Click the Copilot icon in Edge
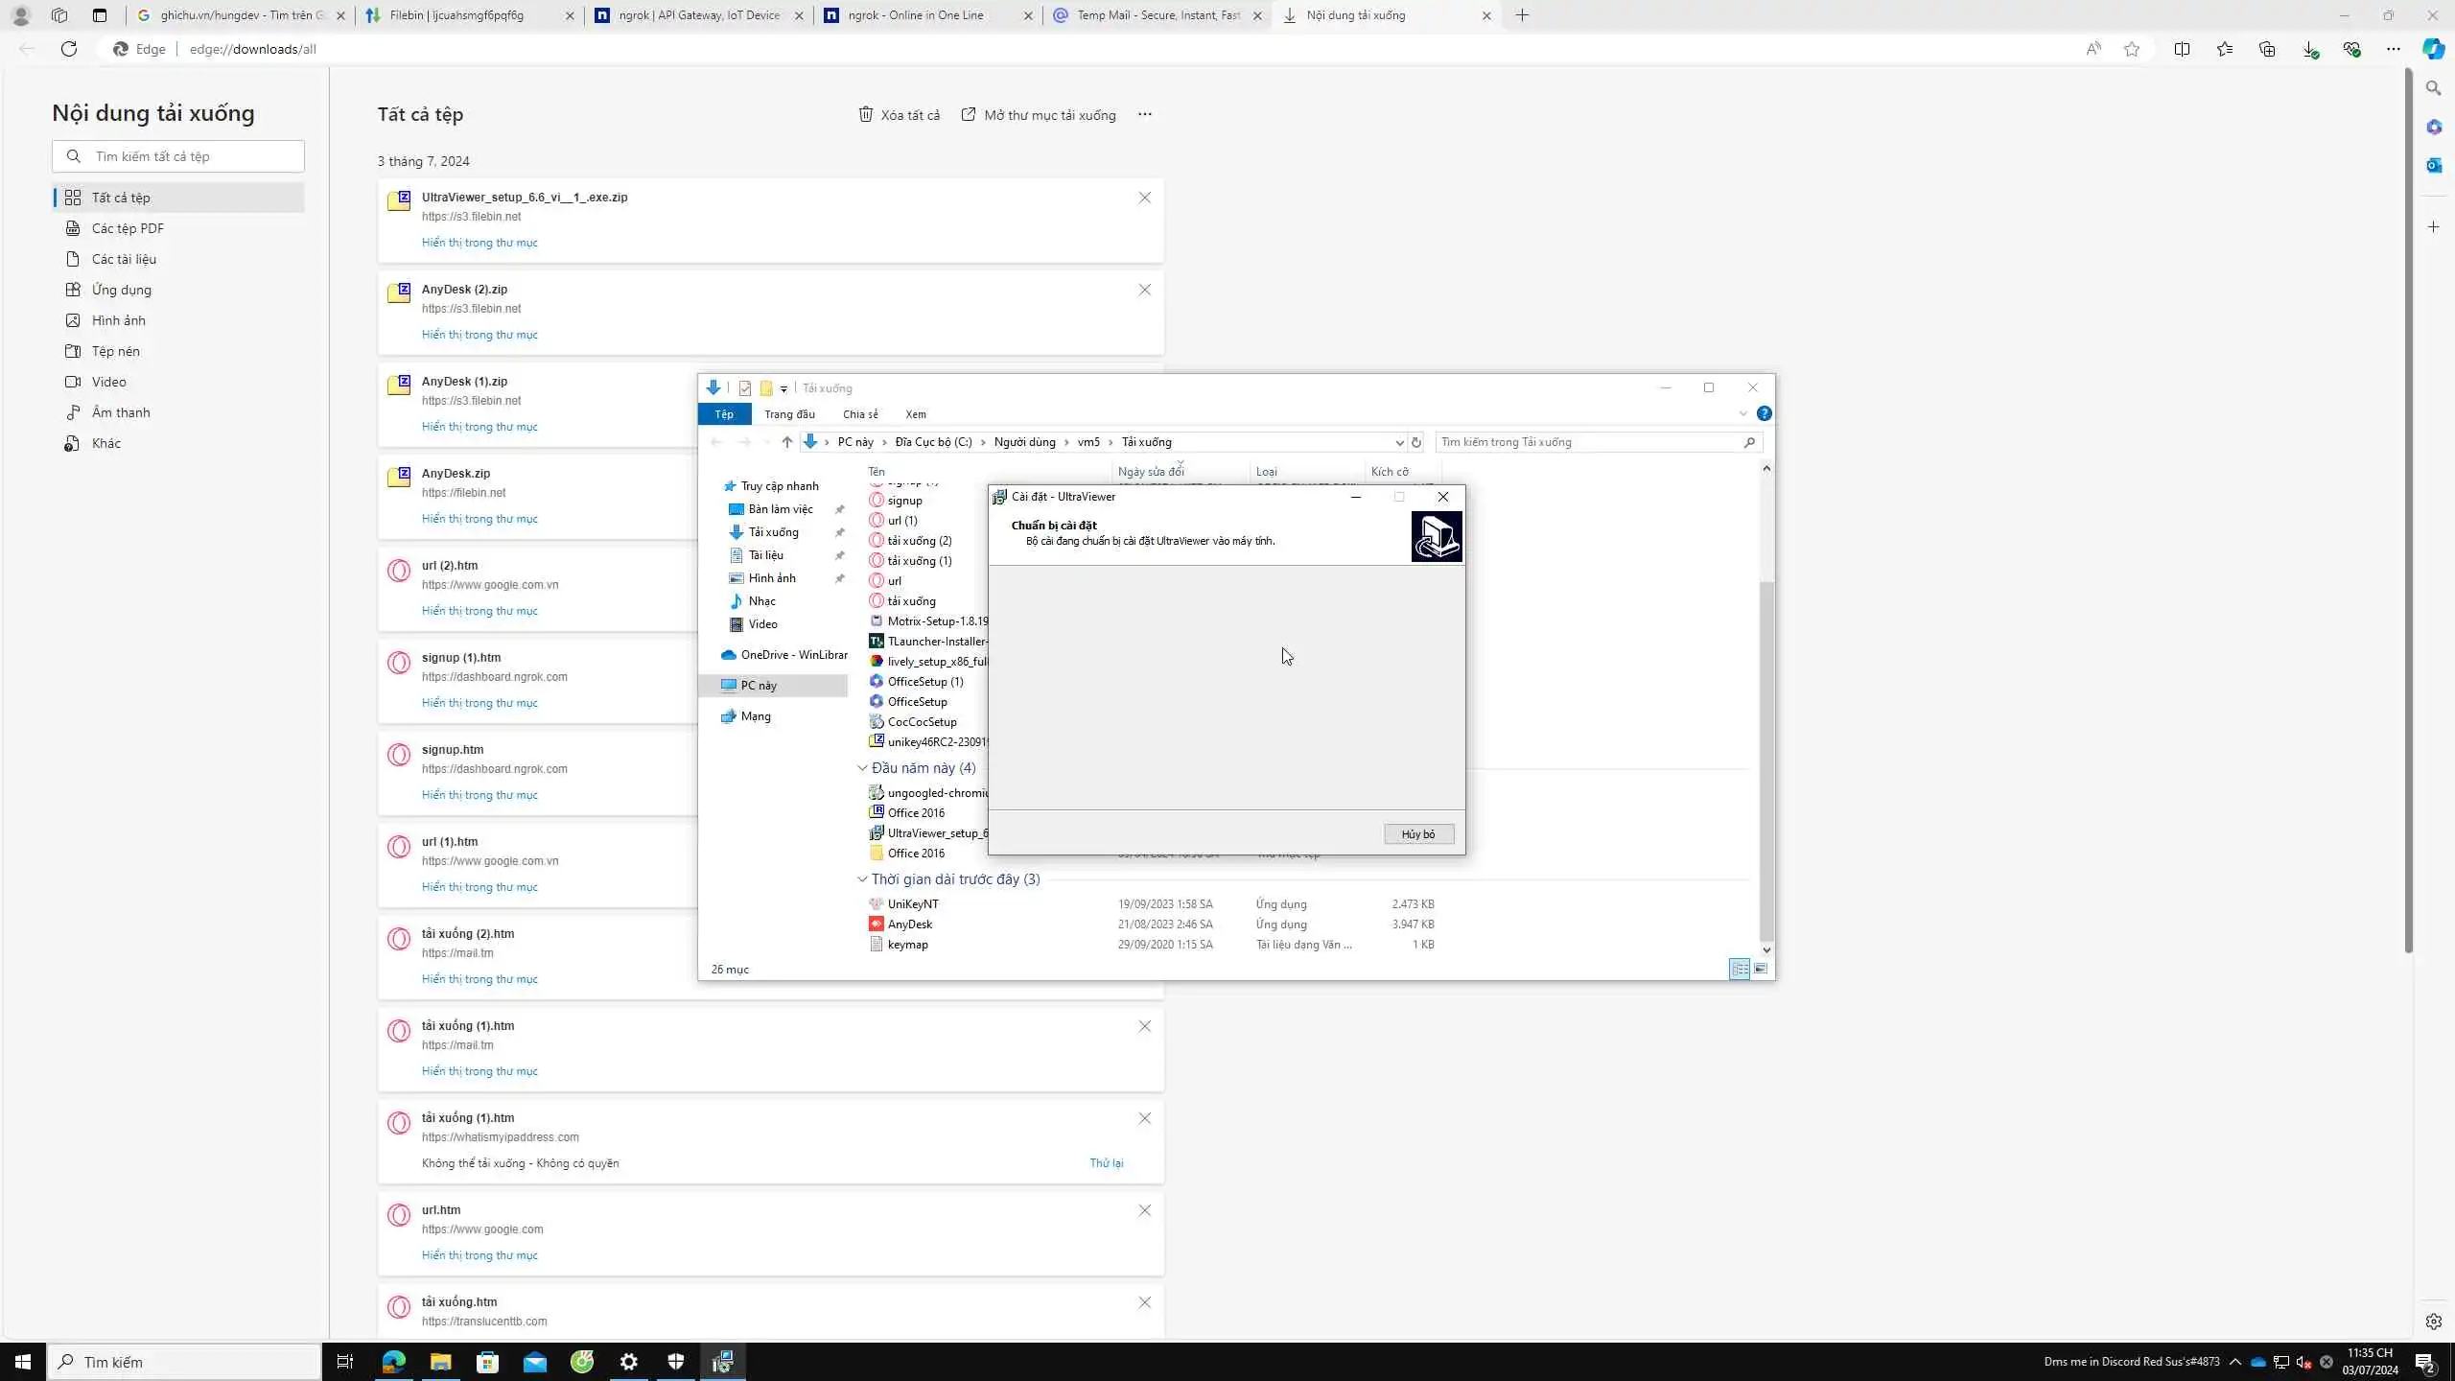 [2433, 49]
